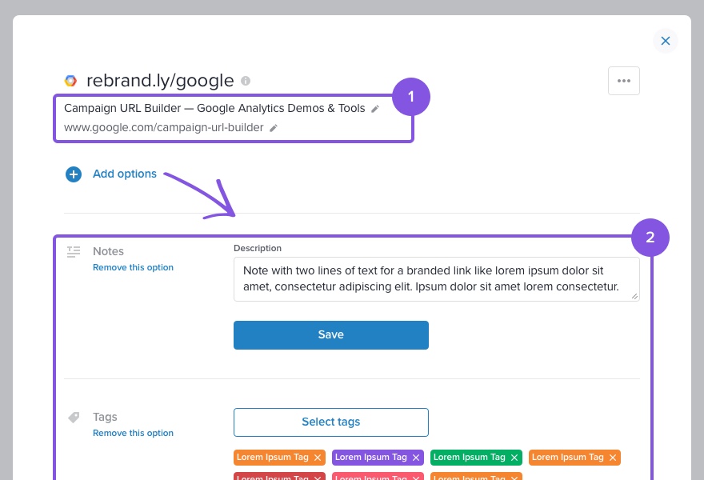Focus the Description text area
This screenshot has height=480, width=704.
pos(437,279)
